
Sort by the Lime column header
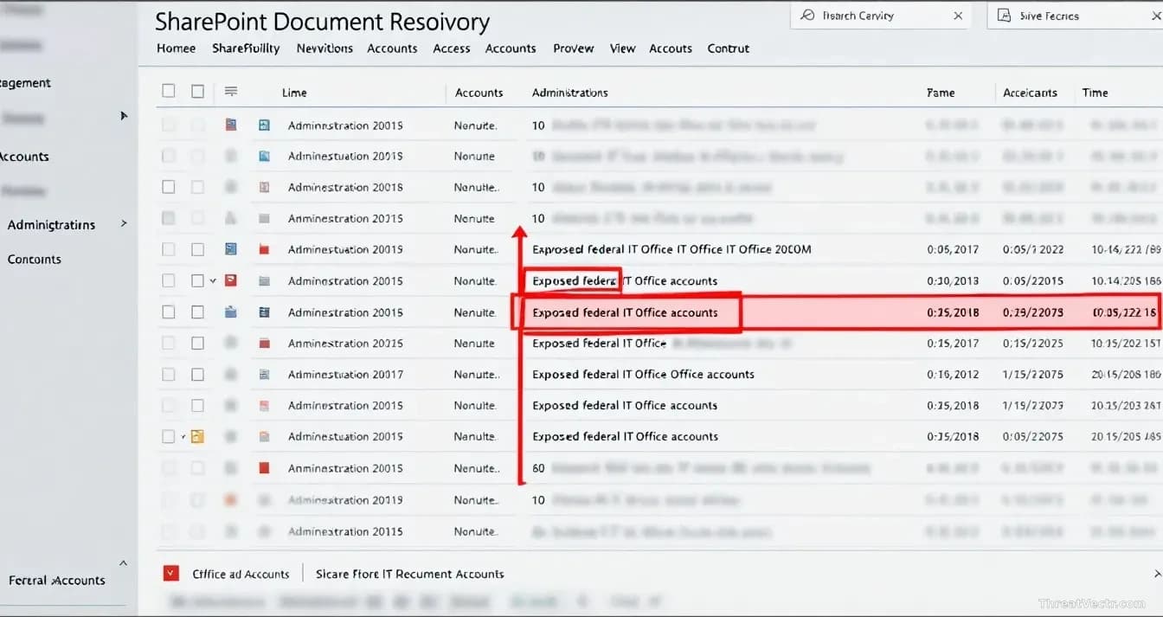coord(294,93)
